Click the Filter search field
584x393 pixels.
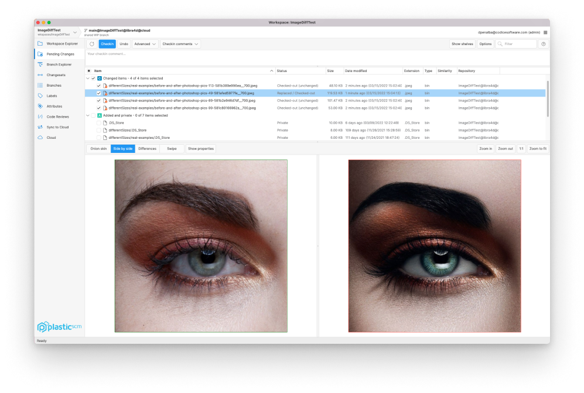click(x=516, y=44)
